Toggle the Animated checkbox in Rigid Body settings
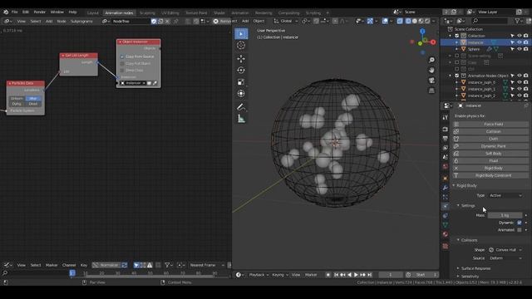Image resolution: width=532 pixels, height=299 pixels. click(519, 230)
